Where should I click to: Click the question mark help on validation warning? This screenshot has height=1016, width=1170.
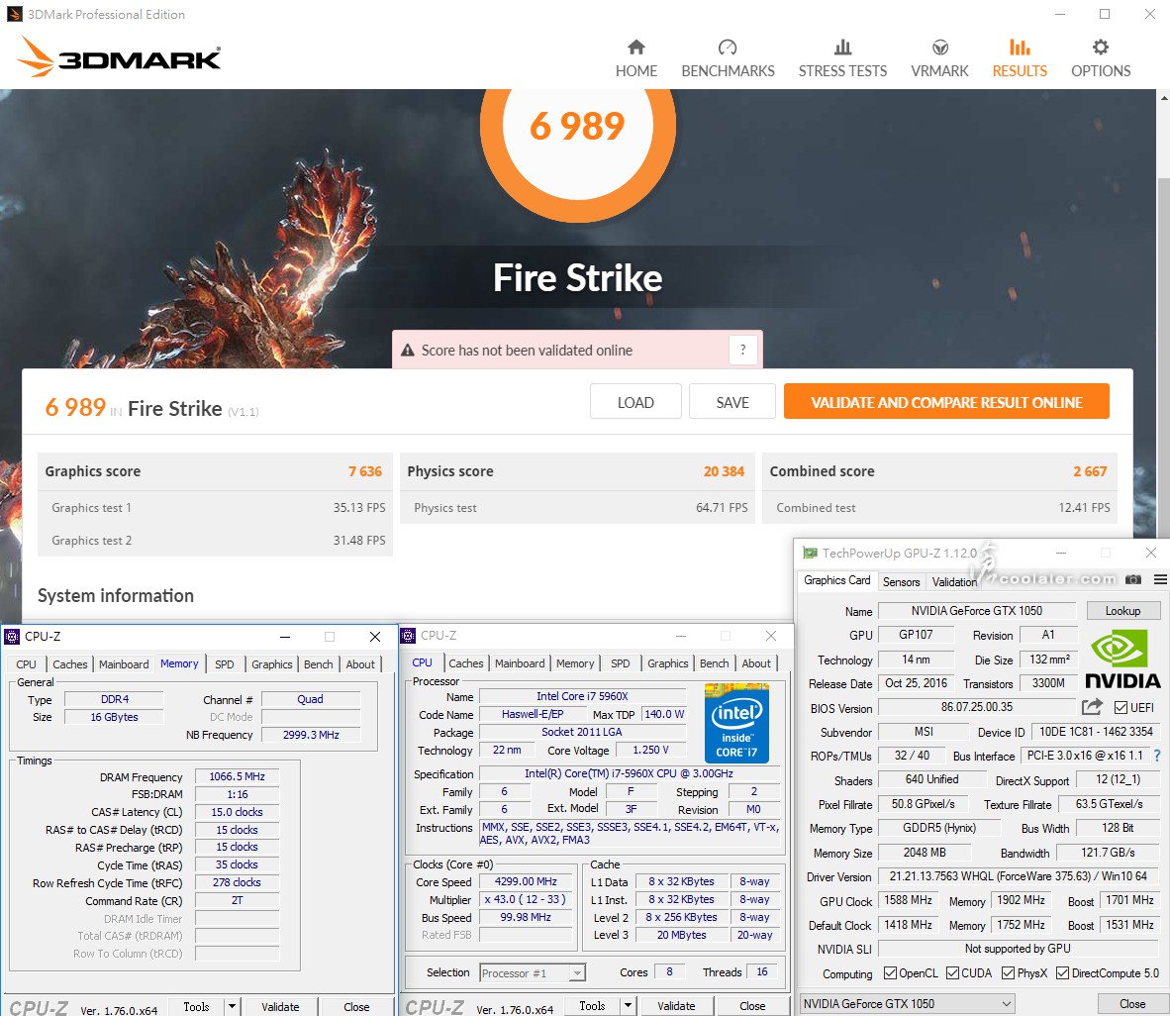[x=742, y=350]
